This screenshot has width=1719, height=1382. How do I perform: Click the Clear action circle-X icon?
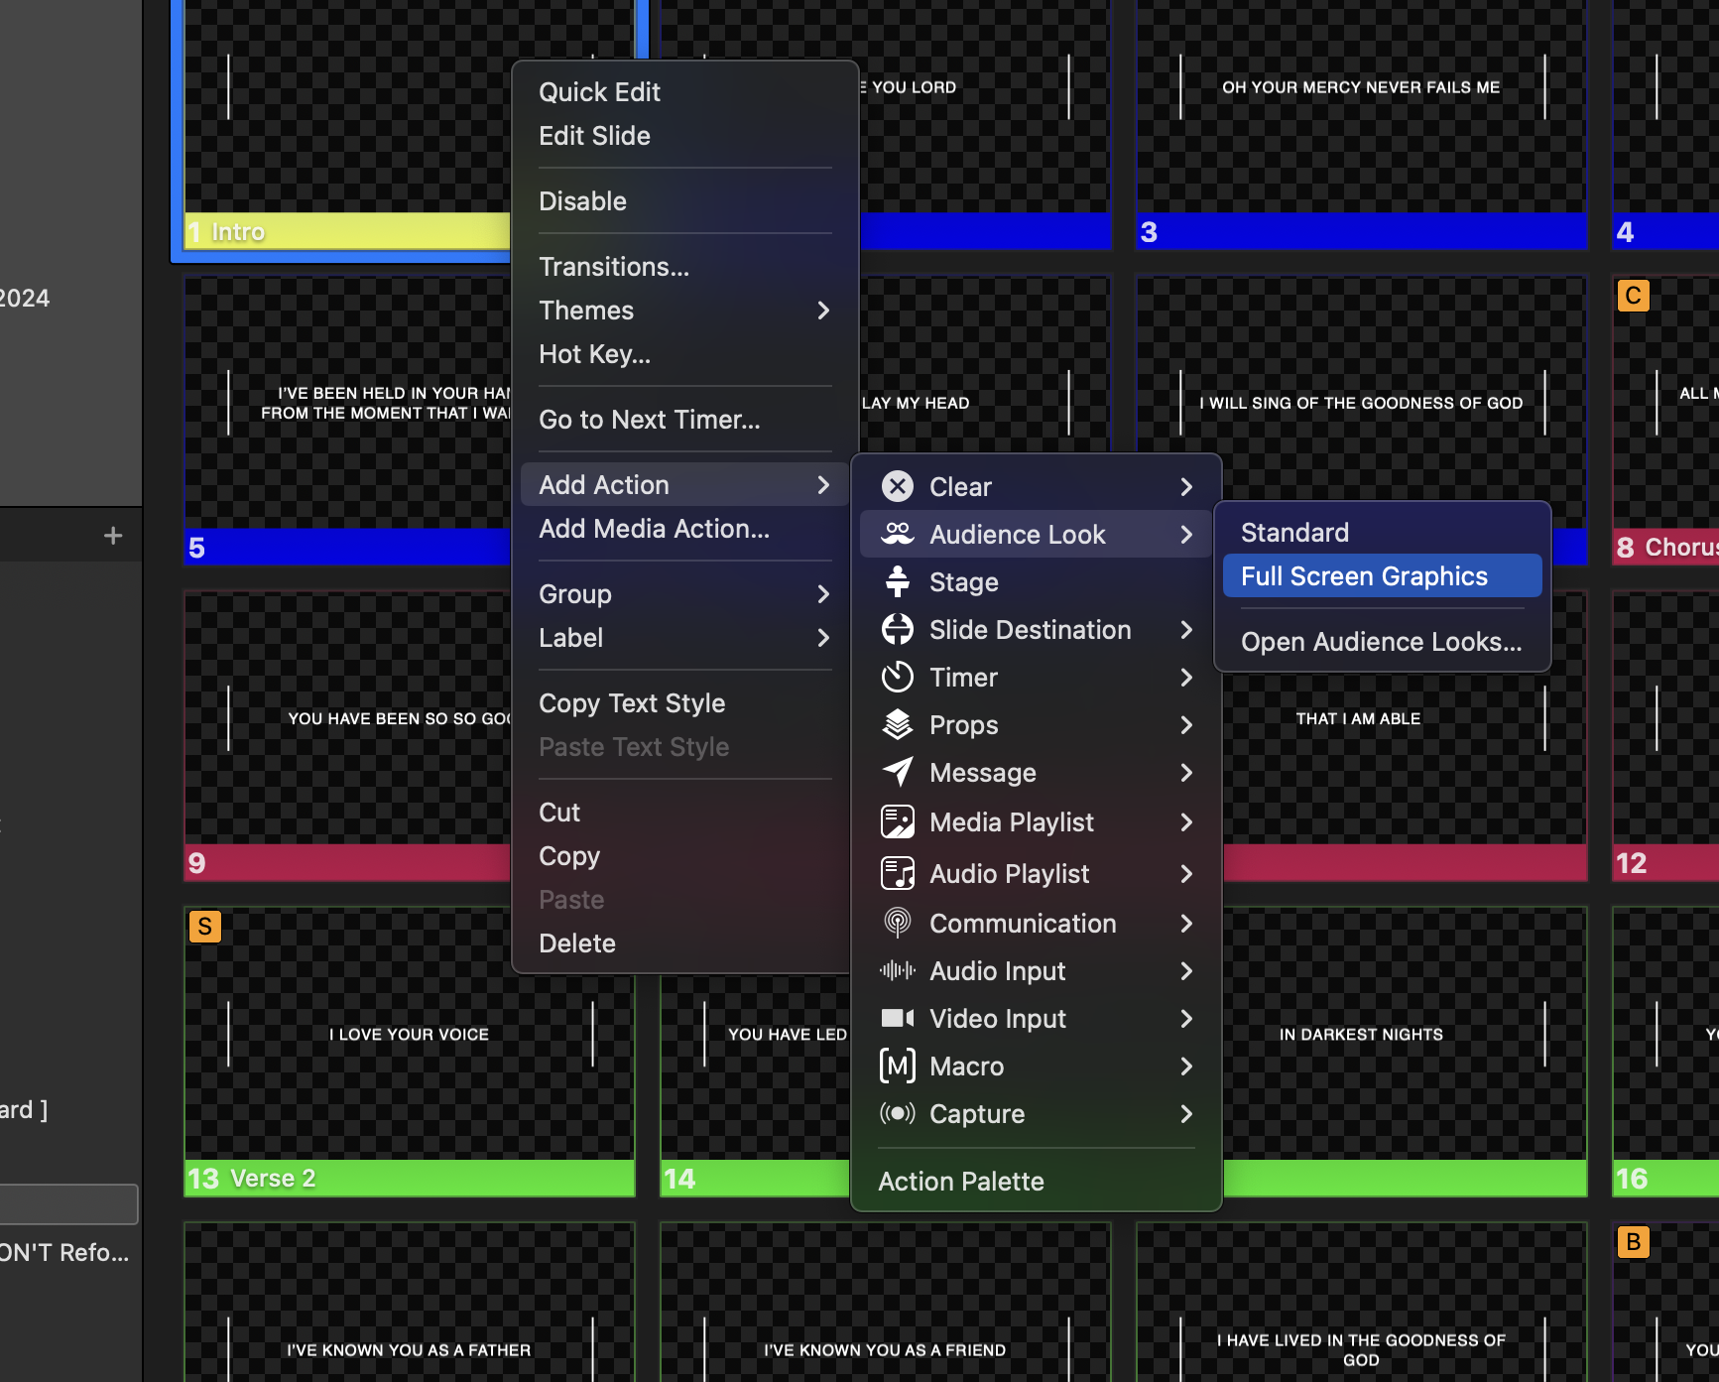[x=898, y=486]
